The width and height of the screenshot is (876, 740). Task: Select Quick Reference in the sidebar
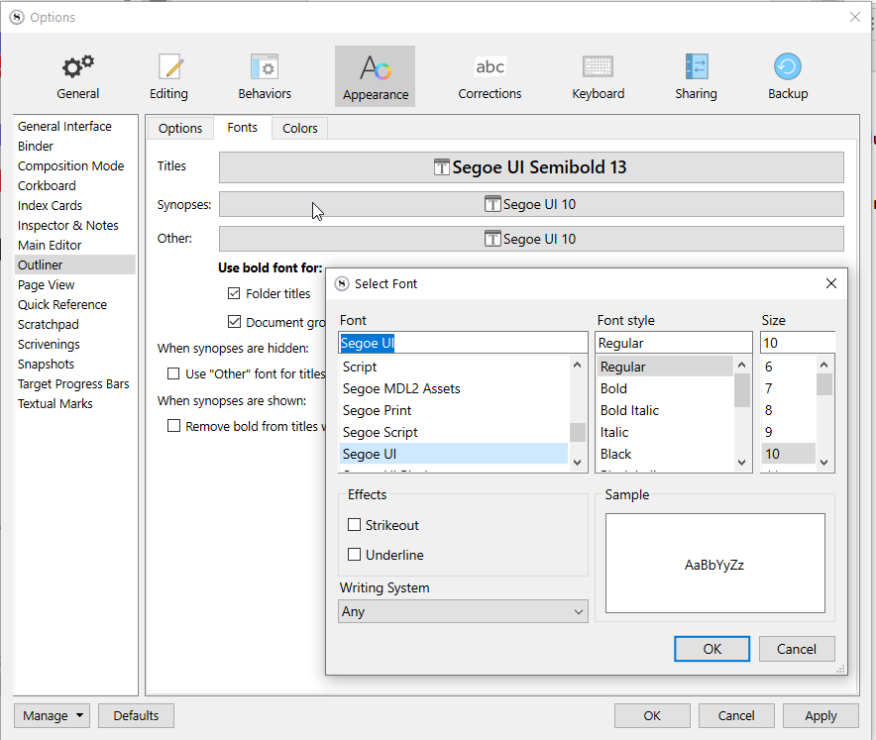click(x=75, y=305)
